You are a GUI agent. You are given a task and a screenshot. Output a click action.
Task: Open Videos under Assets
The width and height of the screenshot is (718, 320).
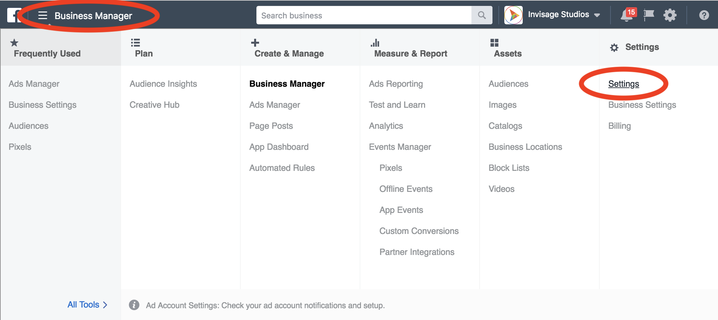coord(501,189)
